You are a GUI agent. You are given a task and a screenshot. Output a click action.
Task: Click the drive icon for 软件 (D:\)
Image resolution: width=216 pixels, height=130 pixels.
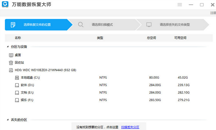17,85
